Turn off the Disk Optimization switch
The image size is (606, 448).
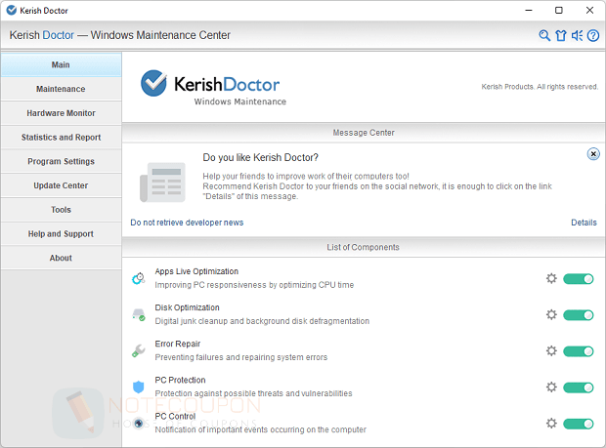579,315
